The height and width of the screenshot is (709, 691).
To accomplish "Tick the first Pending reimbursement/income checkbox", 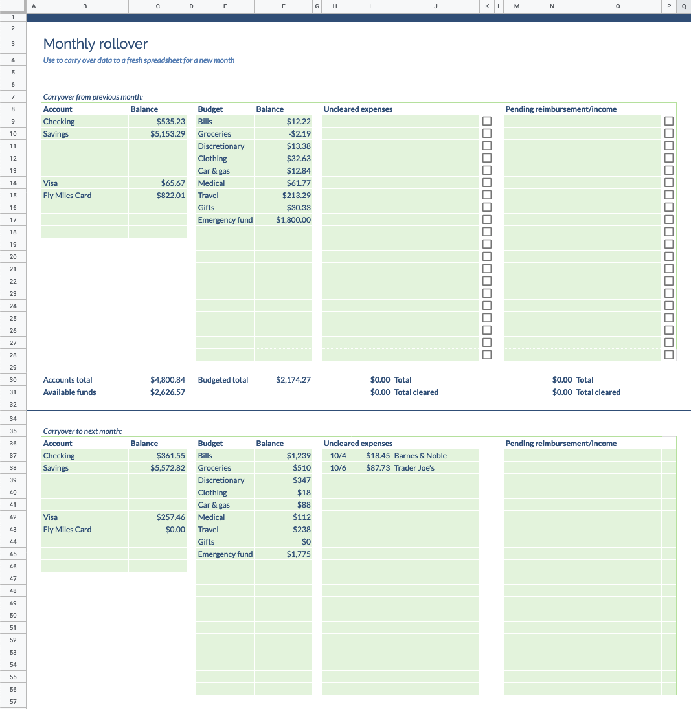I will pyautogui.click(x=668, y=120).
